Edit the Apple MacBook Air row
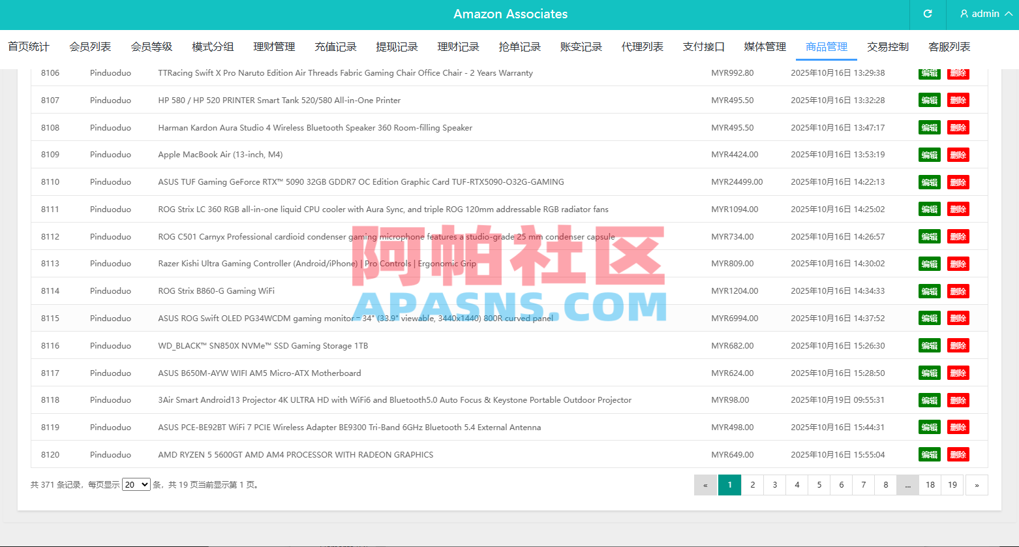The image size is (1019, 547). (930, 155)
